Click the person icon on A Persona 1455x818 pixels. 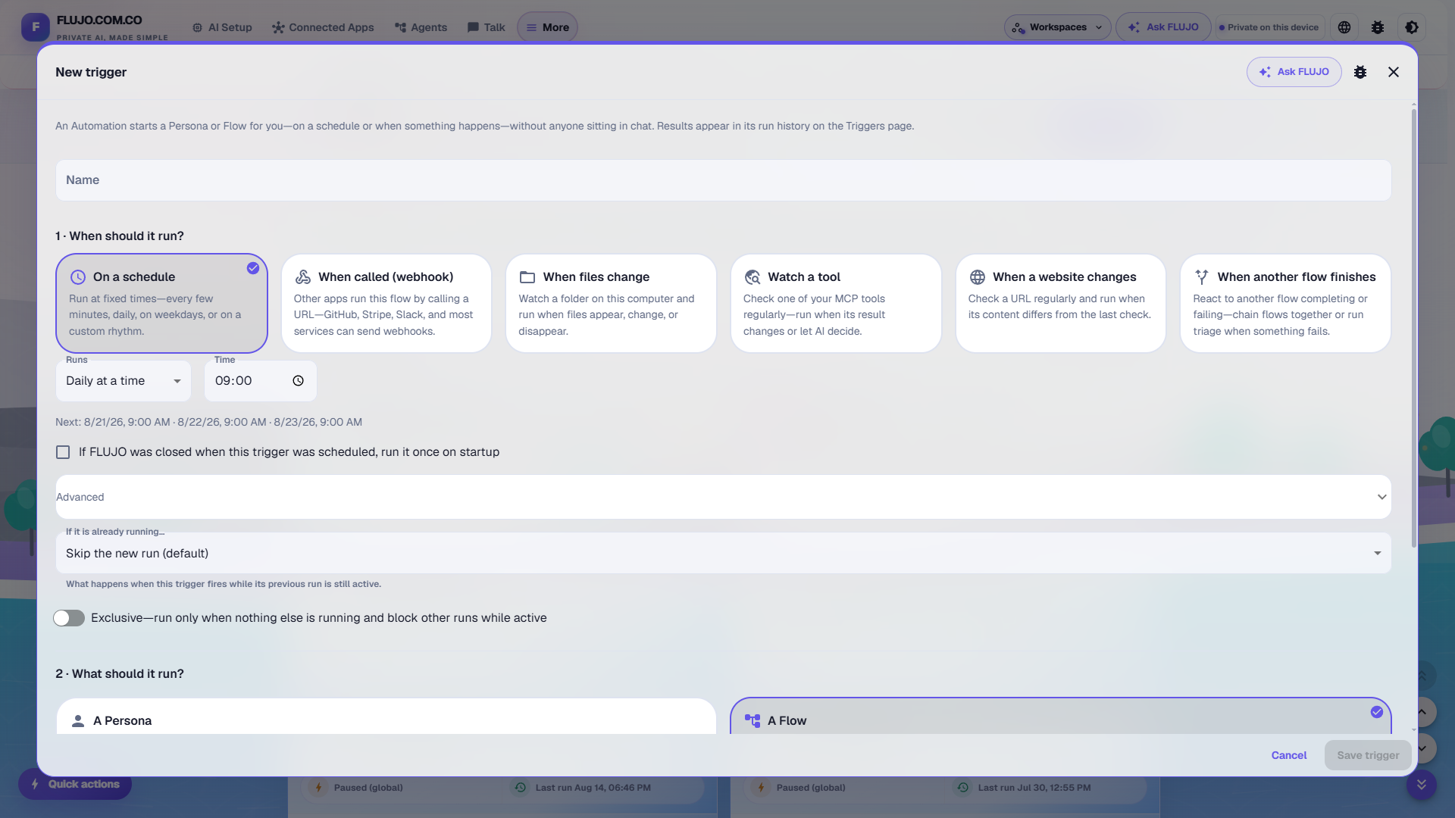tap(78, 721)
